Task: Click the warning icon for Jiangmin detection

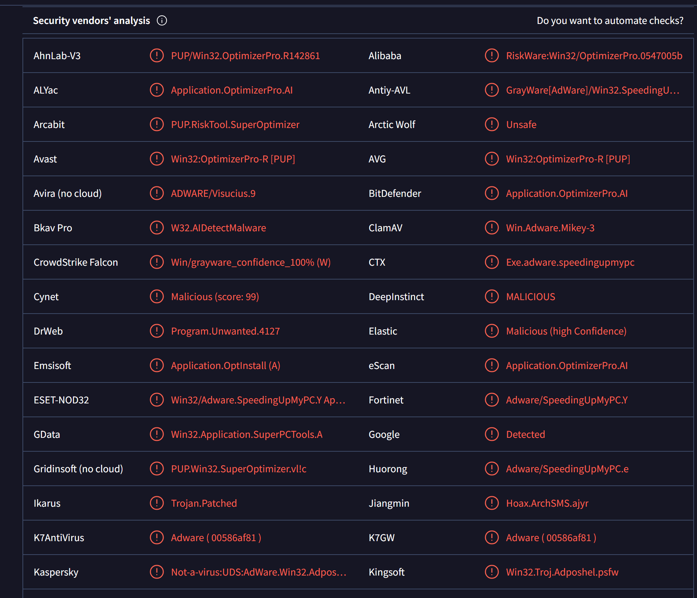Action: pyautogui.click(x=492, y=503)
